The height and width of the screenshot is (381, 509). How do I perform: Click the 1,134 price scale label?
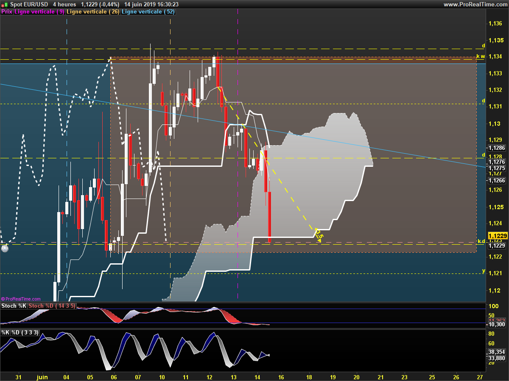point(496,57)
